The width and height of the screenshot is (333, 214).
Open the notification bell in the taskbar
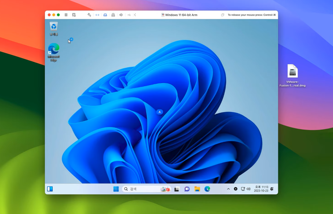tap(272, 189)
